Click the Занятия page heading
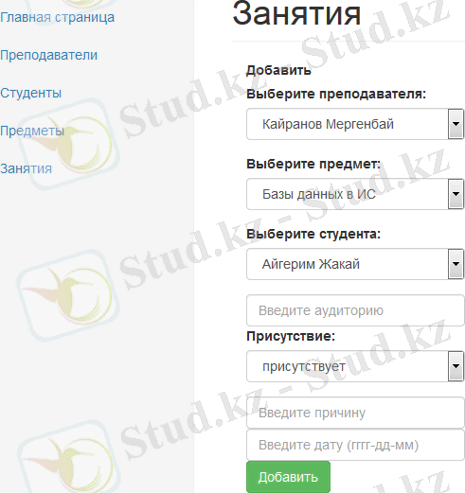 [x=296, y=14]
